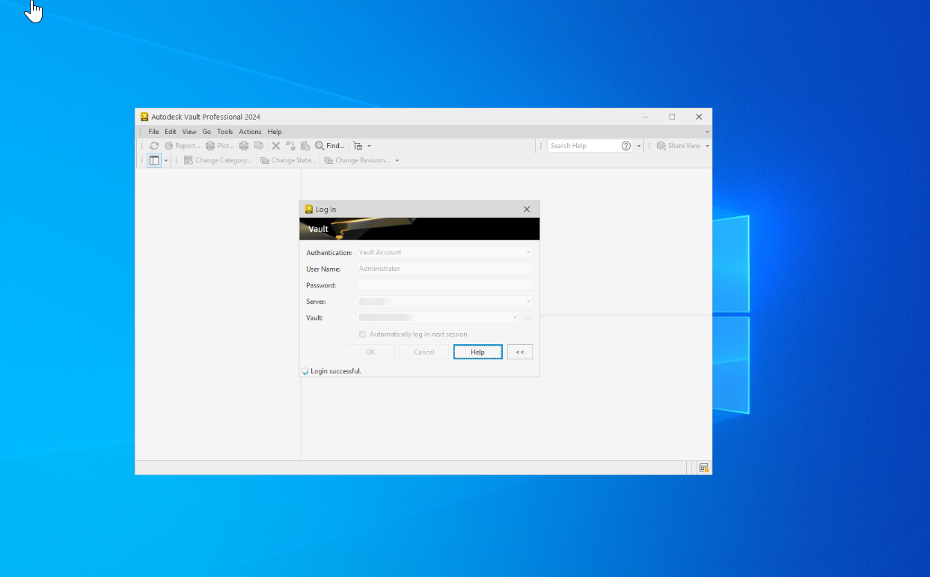
Task: Click the Help search question mark icon
Action: (626, 145)
